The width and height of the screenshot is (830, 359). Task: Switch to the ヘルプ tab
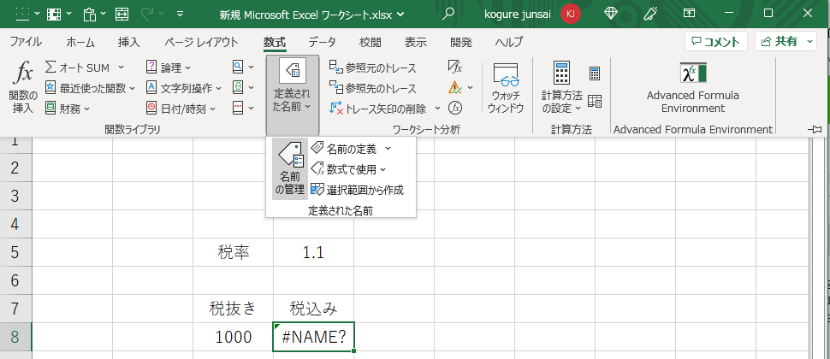[x=508, y=42]
